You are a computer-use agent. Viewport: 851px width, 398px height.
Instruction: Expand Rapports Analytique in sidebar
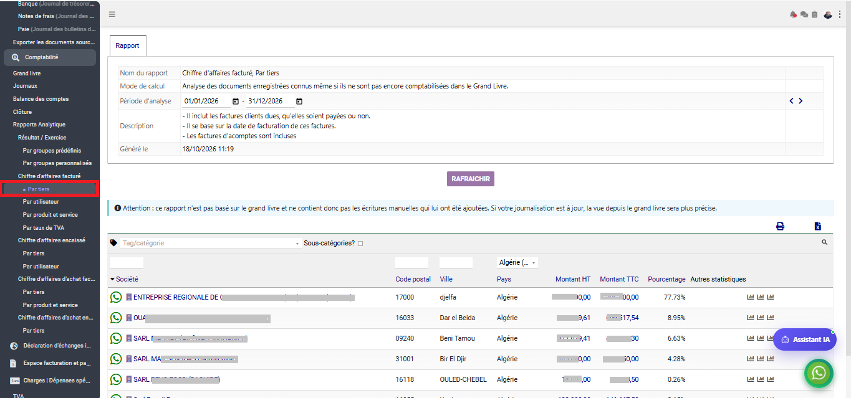tap(39, 125)
